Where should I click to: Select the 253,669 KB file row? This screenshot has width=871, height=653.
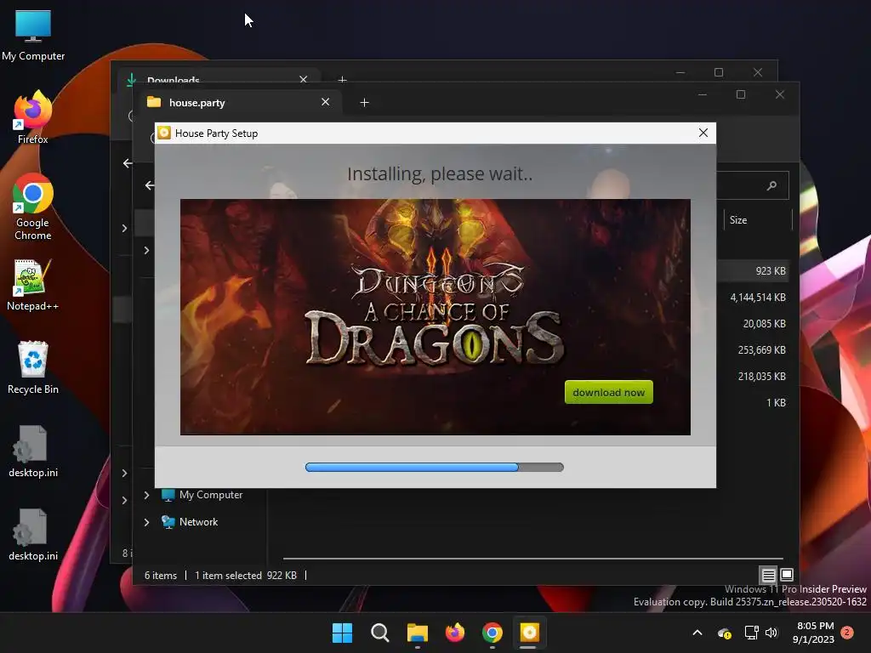[x=753, y=349]
